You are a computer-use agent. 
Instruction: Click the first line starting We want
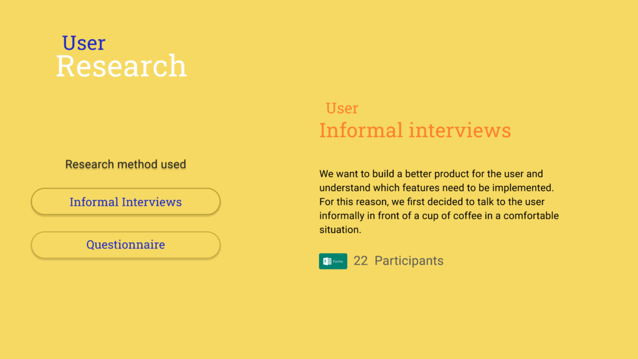tap(431, 174)
